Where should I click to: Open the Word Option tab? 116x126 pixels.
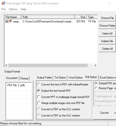(x=76, y=77)
